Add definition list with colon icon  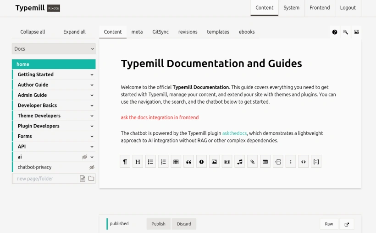point(291,162)
